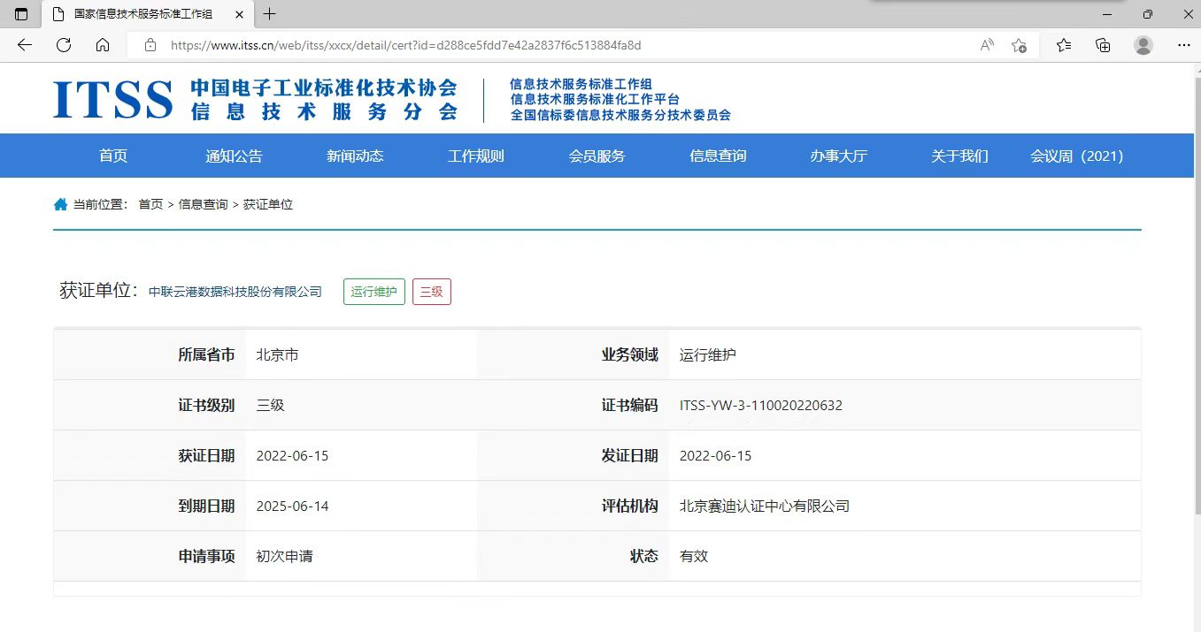Click the 有效 status value
Image resolution: width=1201 pixels, height=632 pixels.
[694, 556]
